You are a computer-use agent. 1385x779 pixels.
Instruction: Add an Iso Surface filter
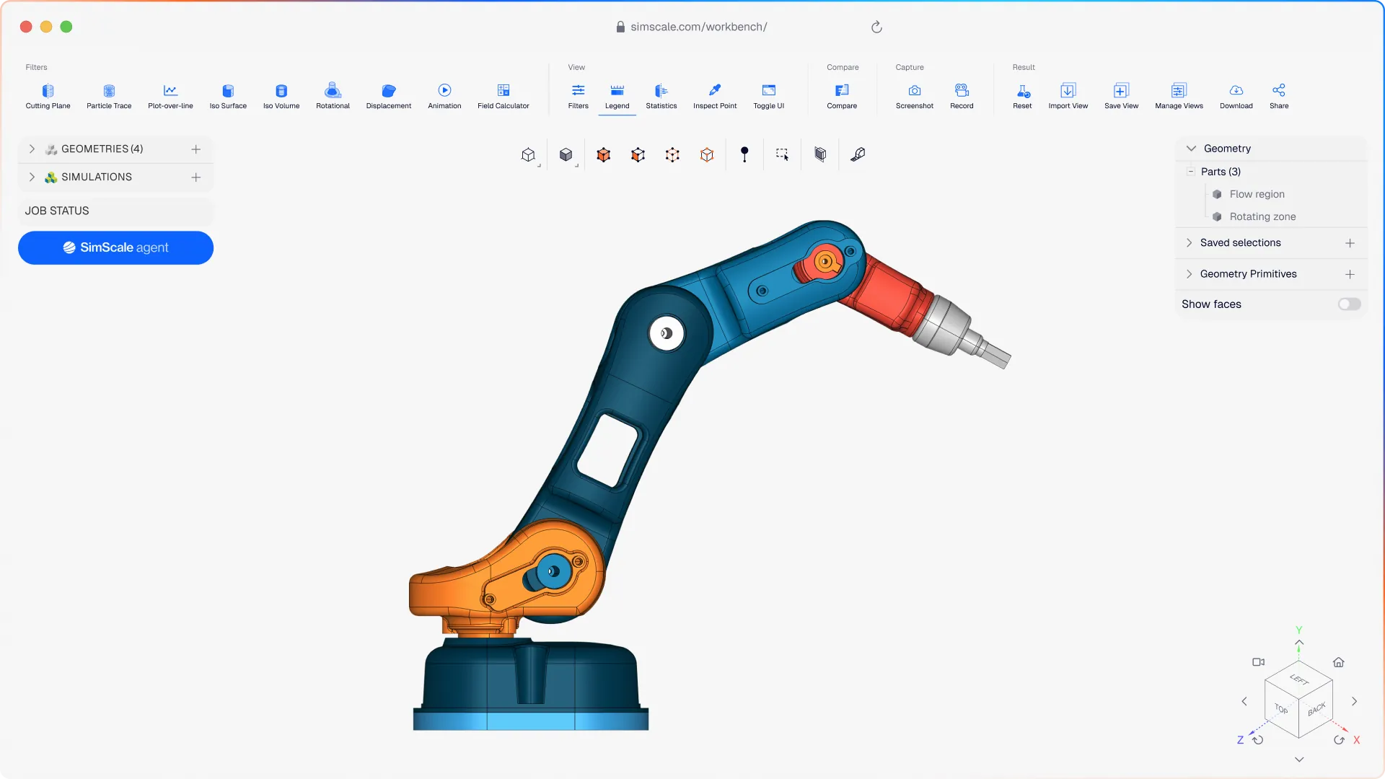[228, 96]
